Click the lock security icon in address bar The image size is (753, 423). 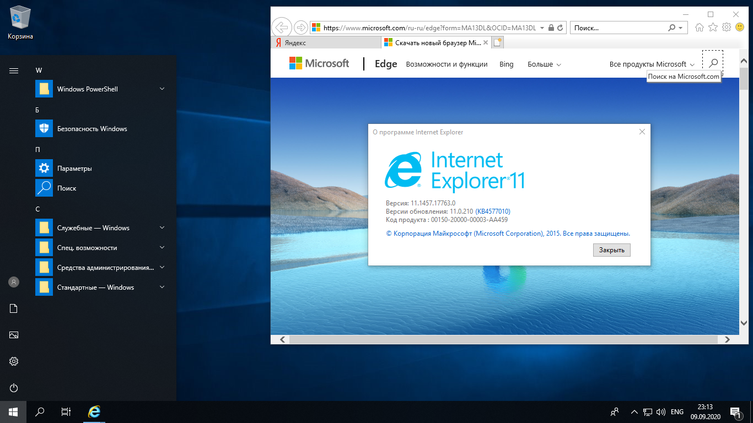click(x=552, y=28)
